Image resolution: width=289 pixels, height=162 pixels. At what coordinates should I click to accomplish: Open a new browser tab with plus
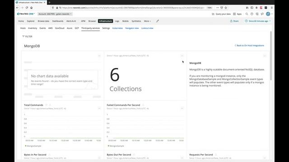[49, 2]
